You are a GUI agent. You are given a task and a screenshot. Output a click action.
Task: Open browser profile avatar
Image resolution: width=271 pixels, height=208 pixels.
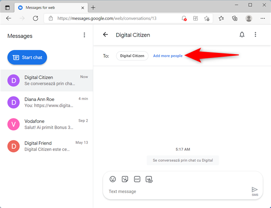(249, 18)
